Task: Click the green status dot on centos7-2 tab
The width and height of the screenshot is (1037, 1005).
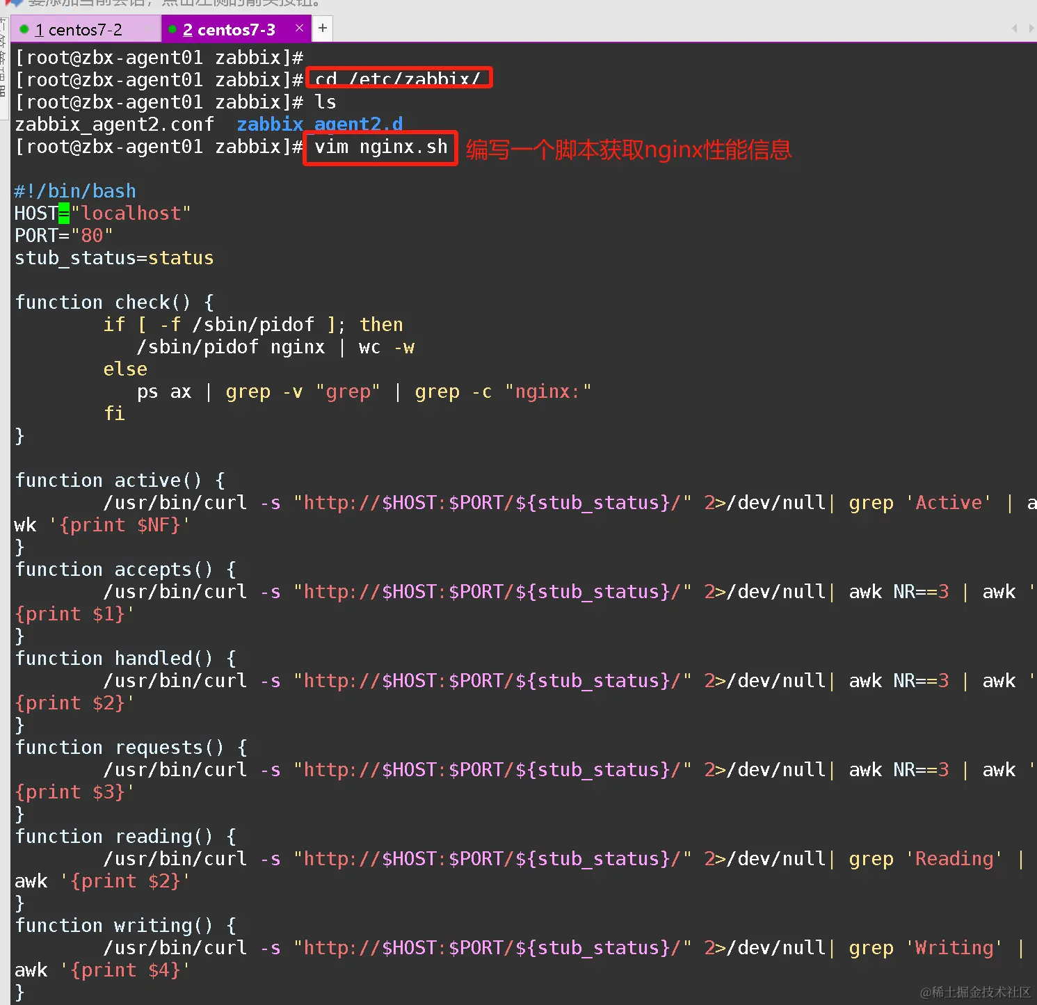Action: [24, 29]
